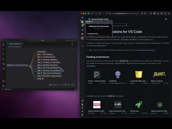Toggle the browser sidebar button

pyautogui.click(x=89, y=13)
